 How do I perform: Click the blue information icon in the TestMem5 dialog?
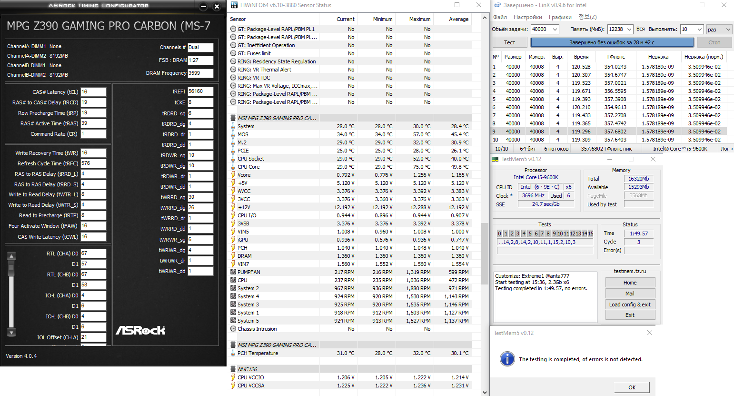[507, 359]
